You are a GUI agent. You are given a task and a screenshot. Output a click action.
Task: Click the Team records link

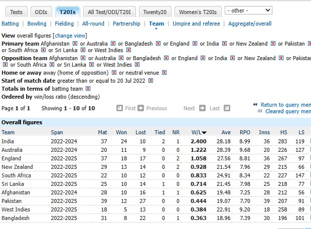[157, 24]
